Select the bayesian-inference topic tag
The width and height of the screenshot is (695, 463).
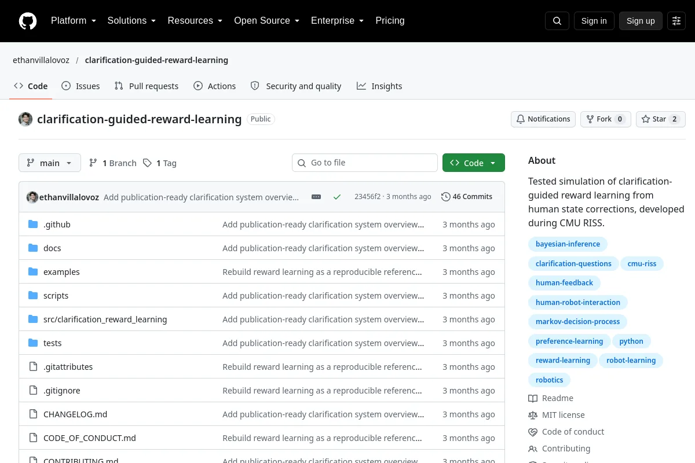[568, 244]
